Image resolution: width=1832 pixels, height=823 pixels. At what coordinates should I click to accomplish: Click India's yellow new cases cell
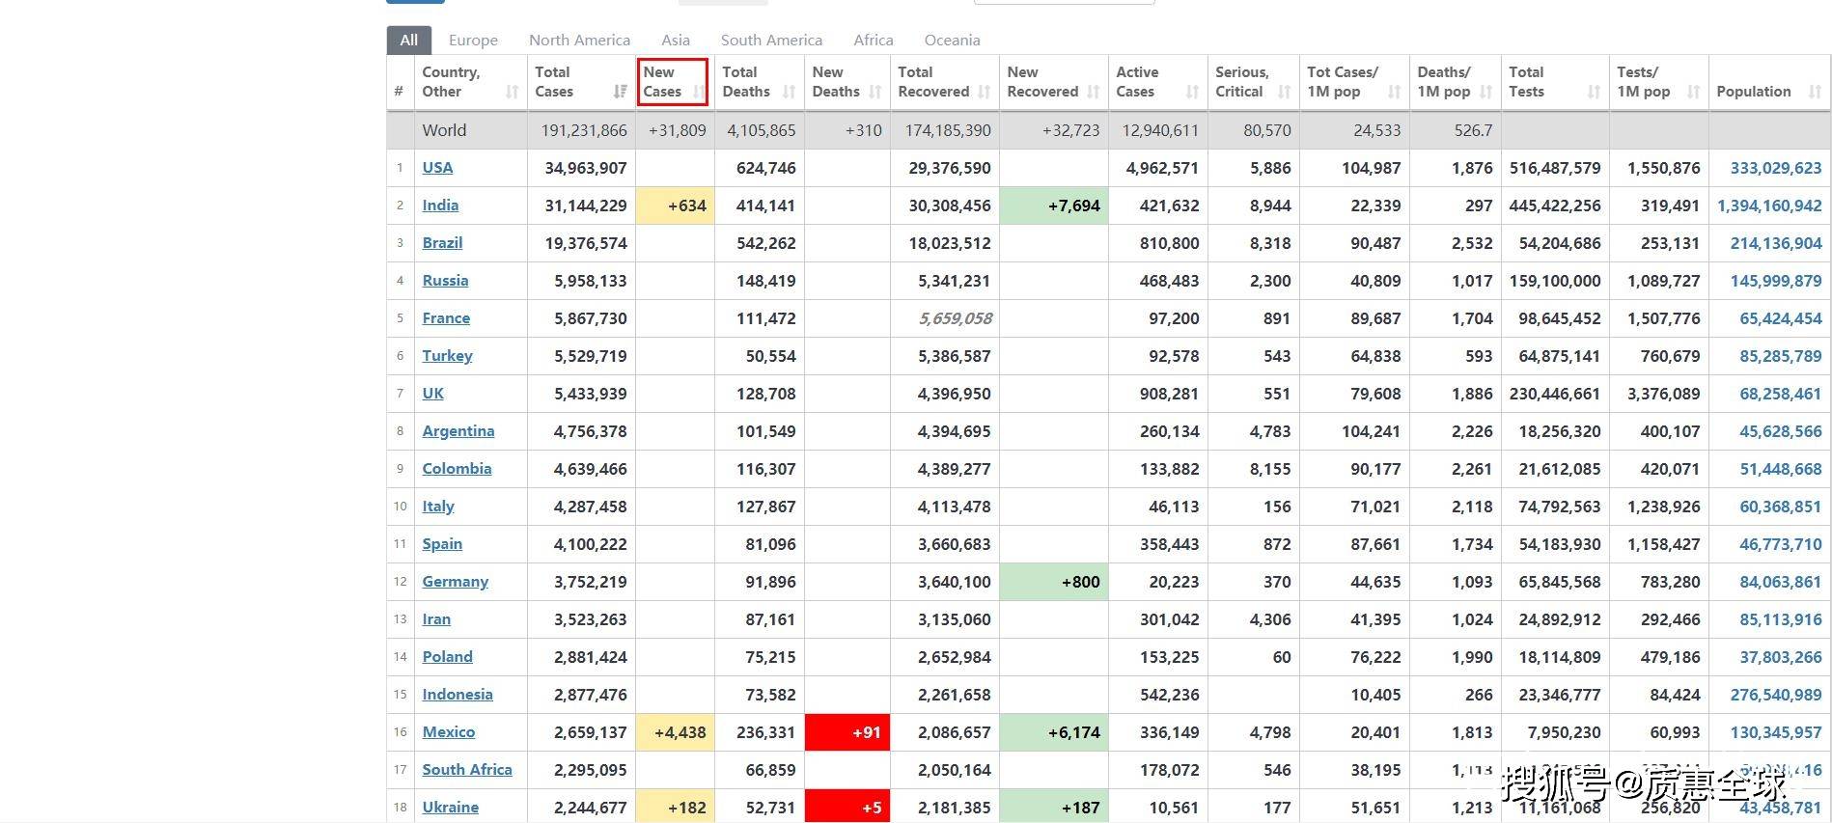675,206
